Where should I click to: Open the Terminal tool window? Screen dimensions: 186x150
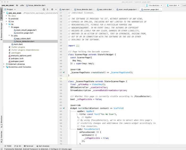click(28, 146)
